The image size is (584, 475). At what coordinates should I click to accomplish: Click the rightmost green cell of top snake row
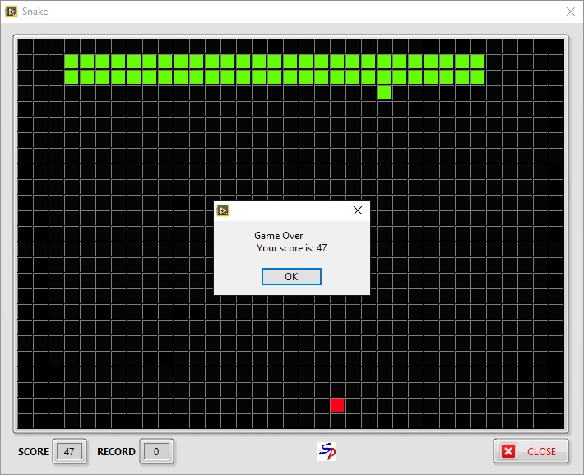(478, 62)
